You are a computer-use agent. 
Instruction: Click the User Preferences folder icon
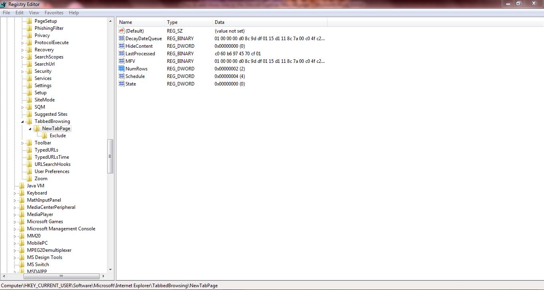pos(29,171)
